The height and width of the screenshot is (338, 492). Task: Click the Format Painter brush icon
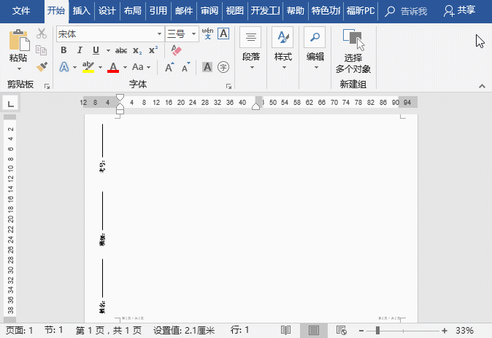point(42,67)
